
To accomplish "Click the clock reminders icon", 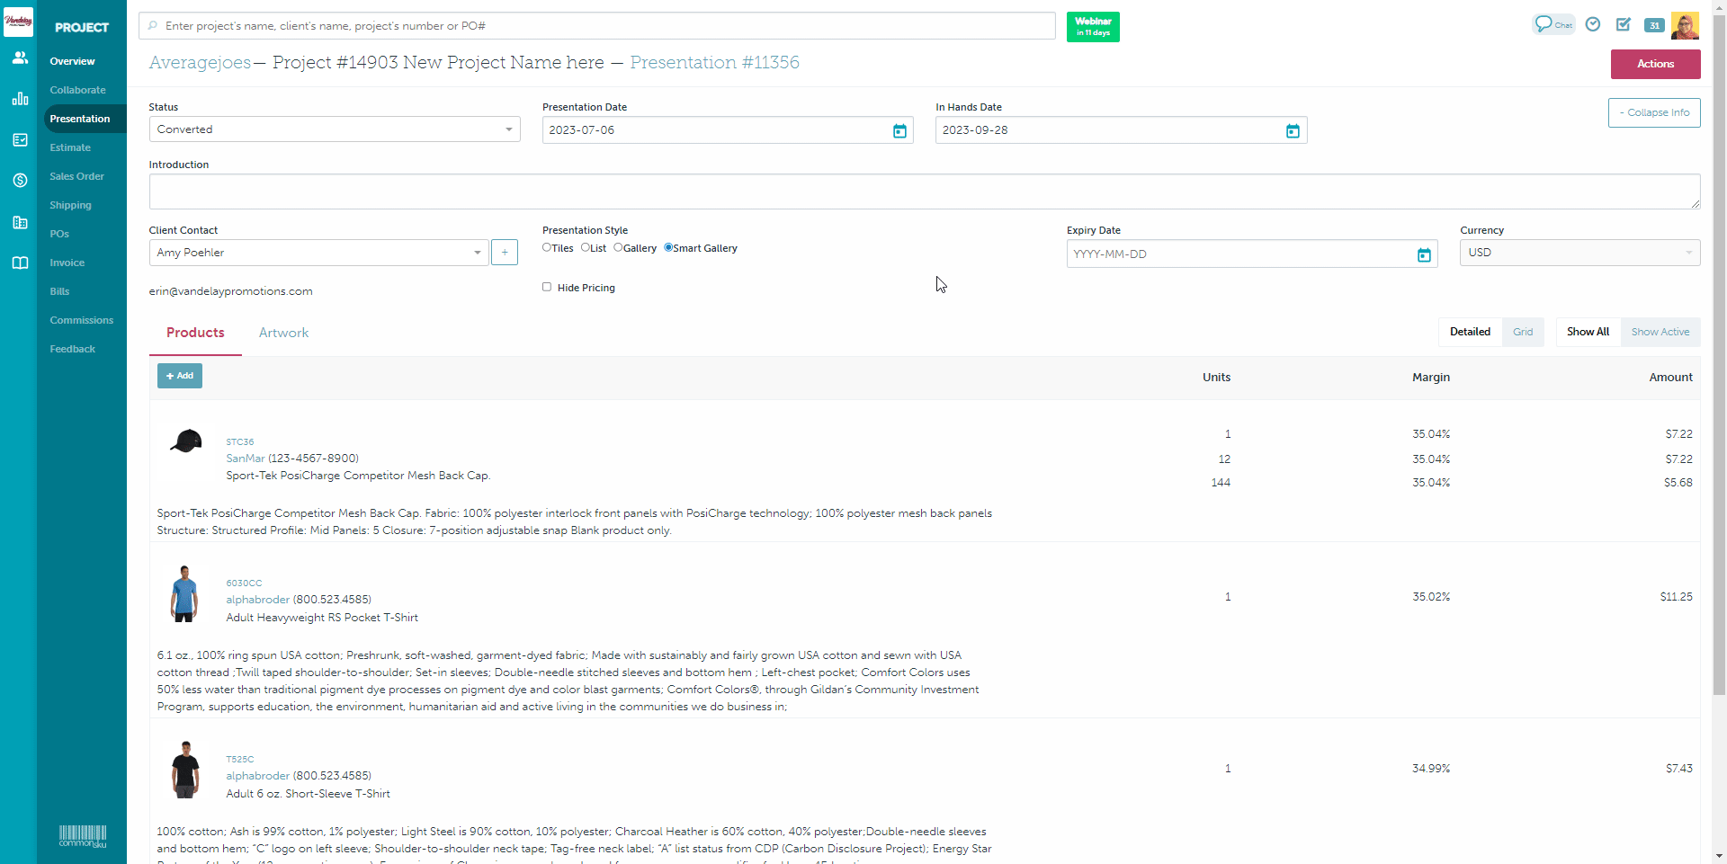I will click(x=1593, y=24).
